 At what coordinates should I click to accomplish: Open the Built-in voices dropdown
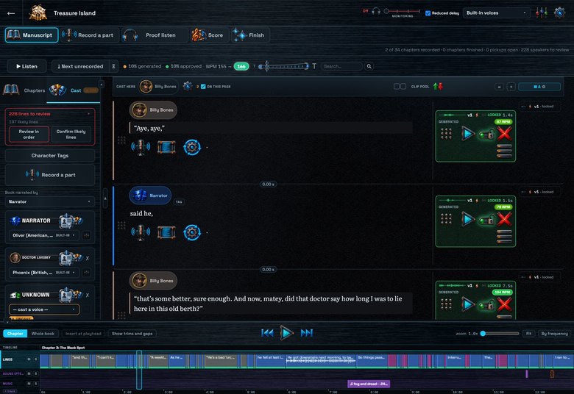coord(496,12)
